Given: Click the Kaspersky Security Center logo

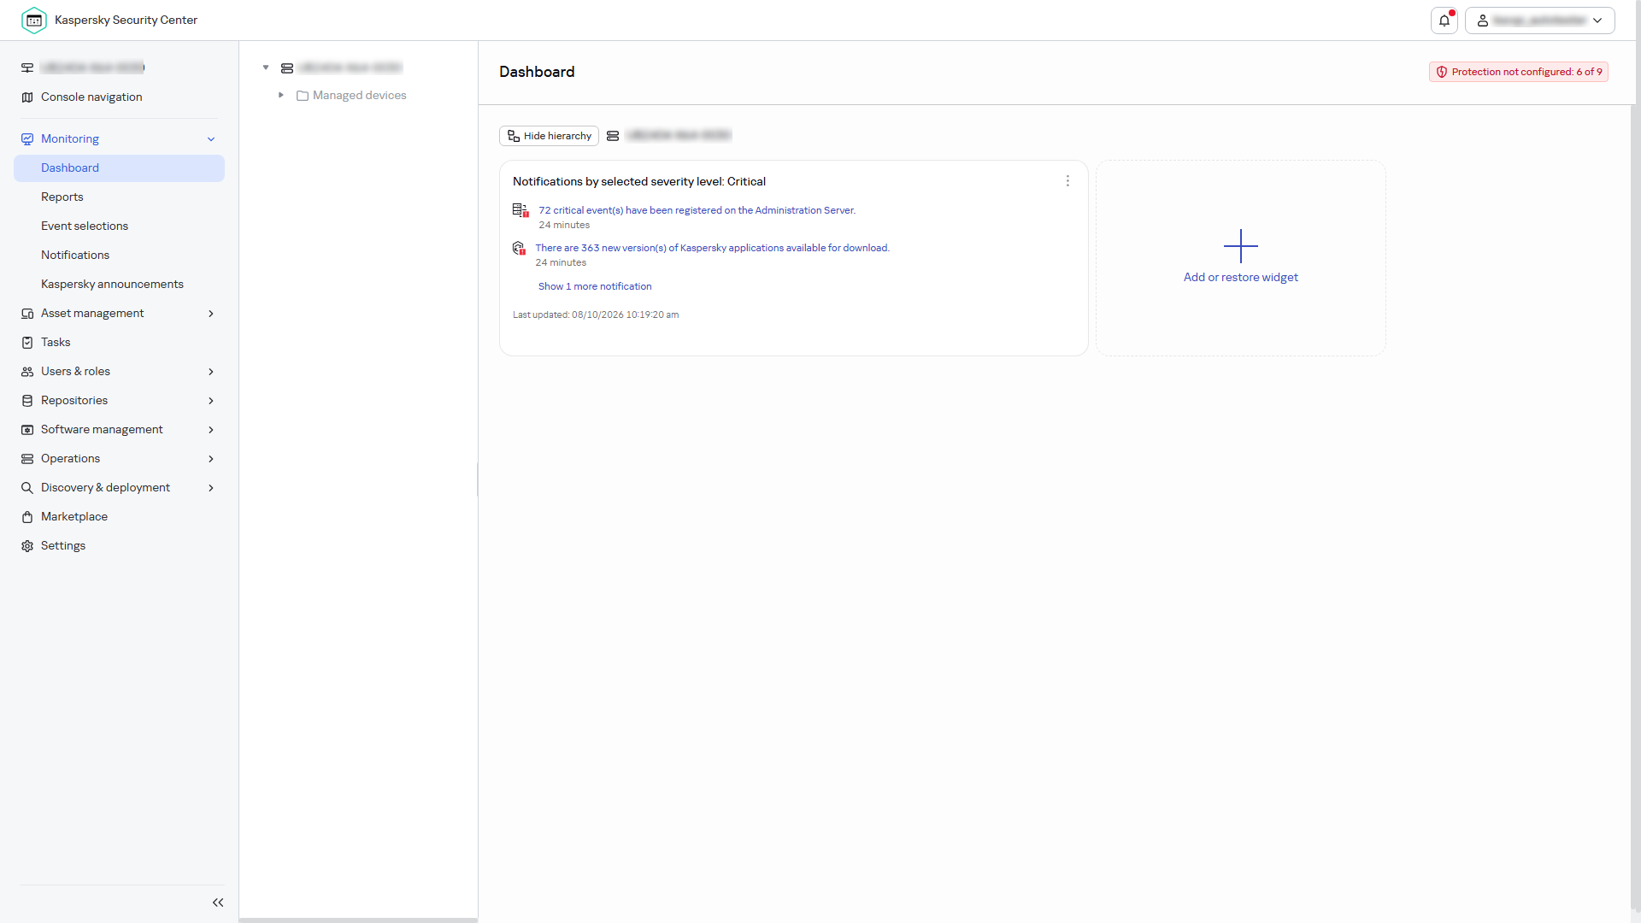Looking at the screenshot, I should point(34,21).
